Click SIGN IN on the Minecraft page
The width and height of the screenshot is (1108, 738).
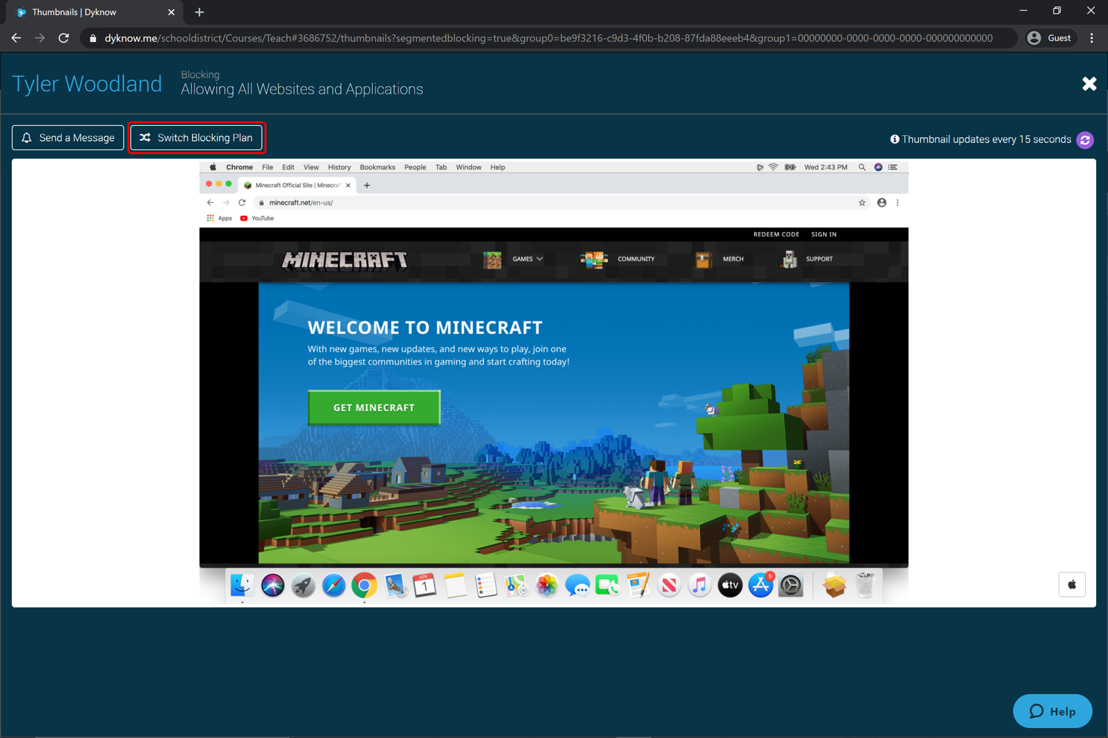tap(824, 234)
